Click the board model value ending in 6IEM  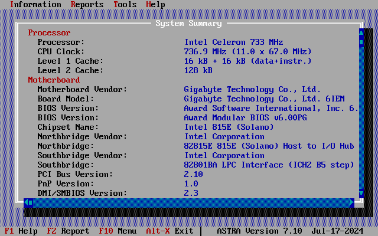(x=264, y=99)
